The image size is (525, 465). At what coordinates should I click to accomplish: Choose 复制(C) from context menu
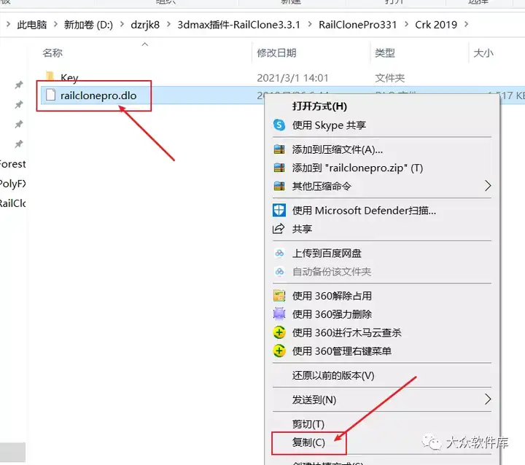click(x=308, y=442)
